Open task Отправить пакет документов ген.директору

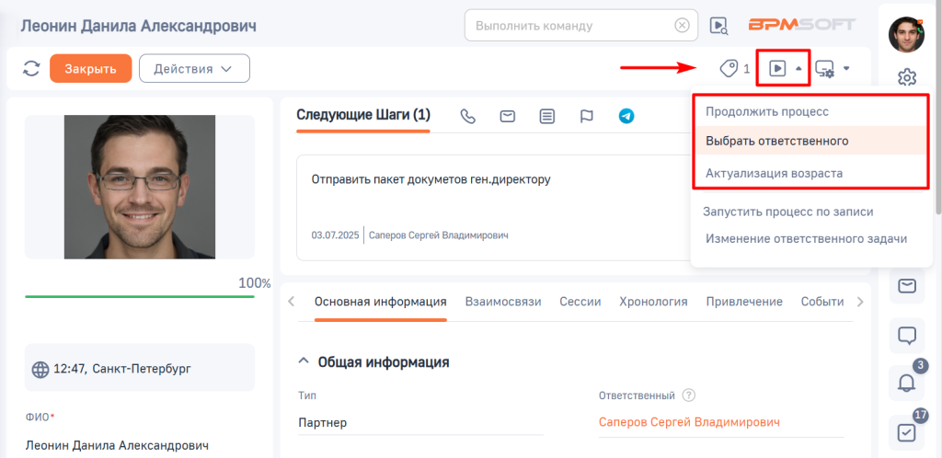pyautogui.click(x=431, y=179)
